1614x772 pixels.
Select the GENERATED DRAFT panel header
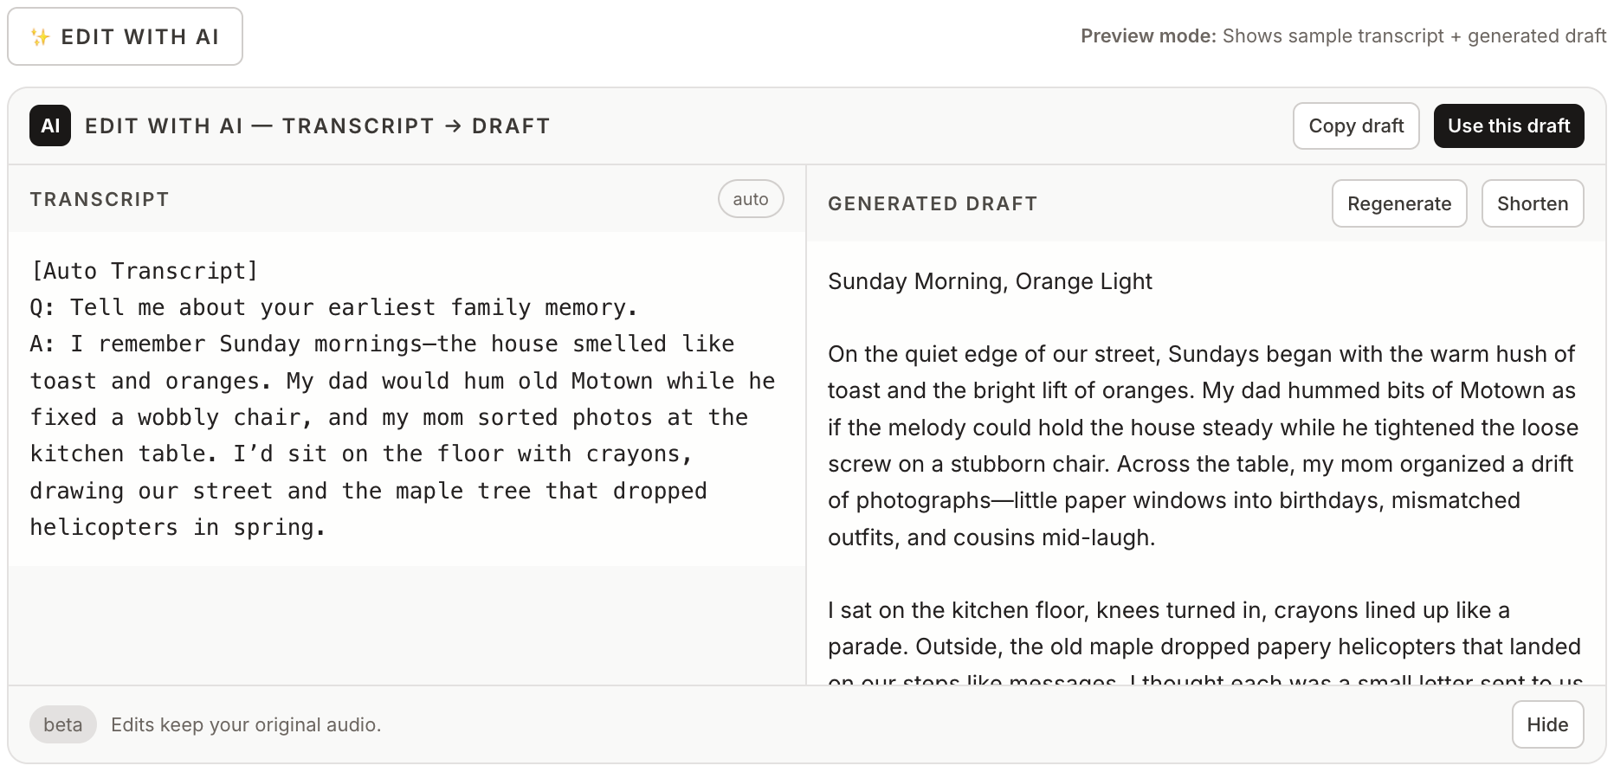tap(933, 203)
